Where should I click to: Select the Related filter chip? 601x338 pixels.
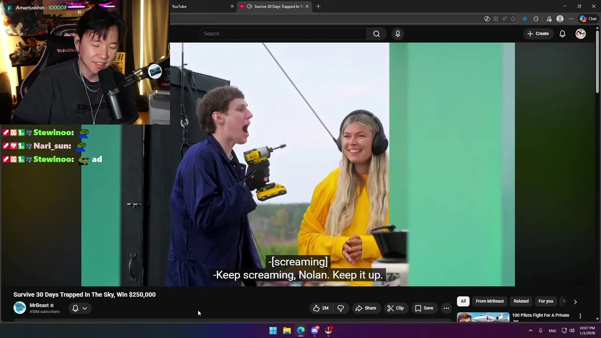pyautogui.click(x=521, y=301)
